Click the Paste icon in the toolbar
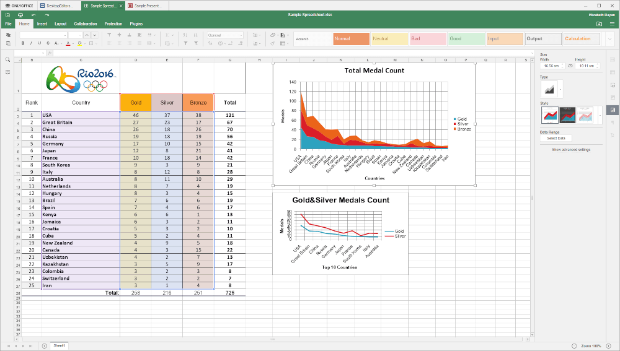This screenshot has height=351, width=620. [8, 43]
